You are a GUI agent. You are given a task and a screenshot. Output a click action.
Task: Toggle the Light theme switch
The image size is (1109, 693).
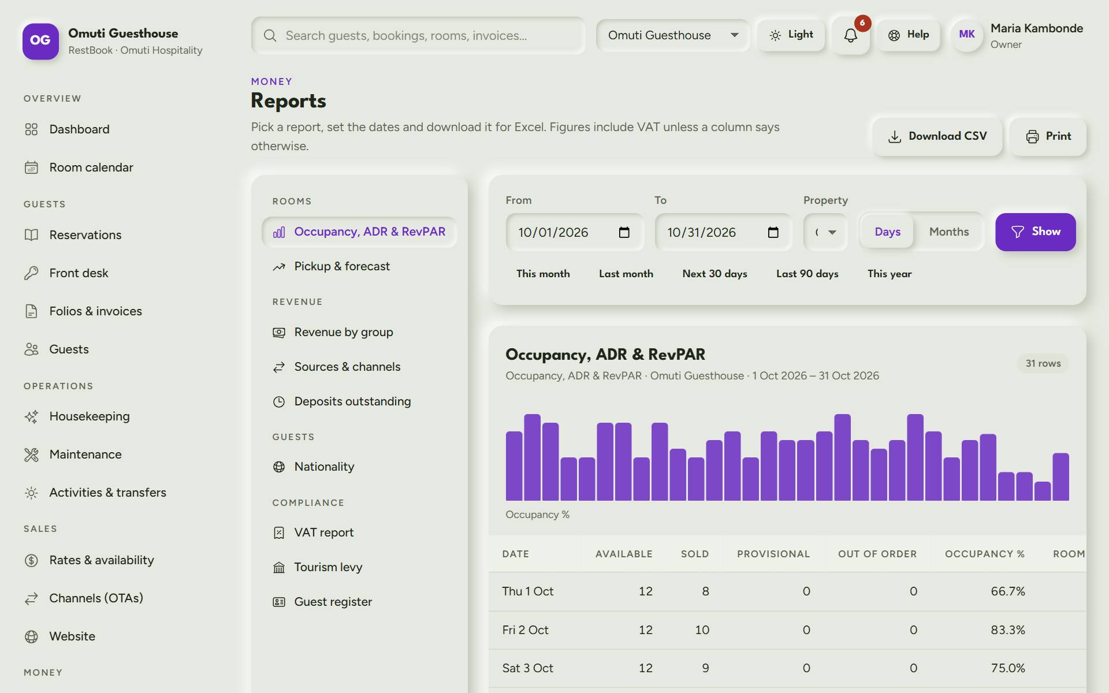[791, 35]
